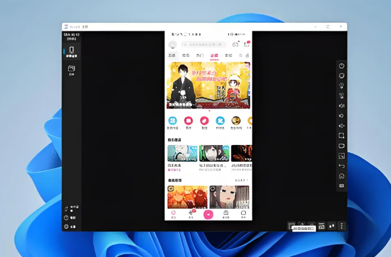391x257 pixels.
Task: Open the large orange demon artwork thumbnail
Action: coord(187,197)
